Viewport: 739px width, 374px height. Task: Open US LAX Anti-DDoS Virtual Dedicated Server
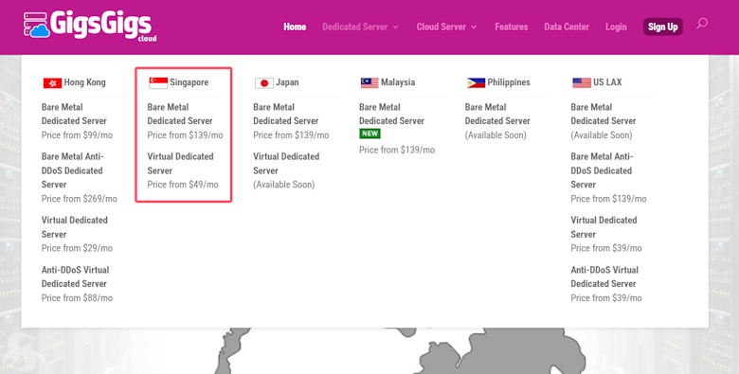604,277
